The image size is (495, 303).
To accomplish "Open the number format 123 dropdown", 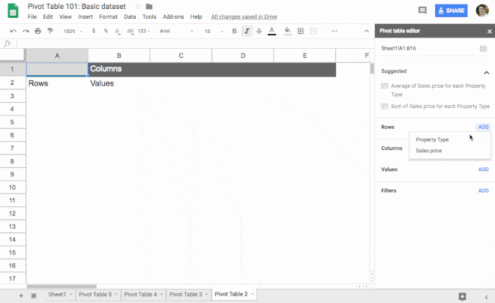I will [x=144, y=31].
